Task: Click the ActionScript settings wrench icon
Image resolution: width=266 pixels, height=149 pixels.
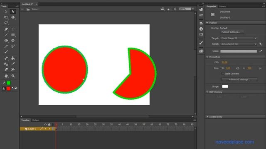Action: click(x=261, y=44)
